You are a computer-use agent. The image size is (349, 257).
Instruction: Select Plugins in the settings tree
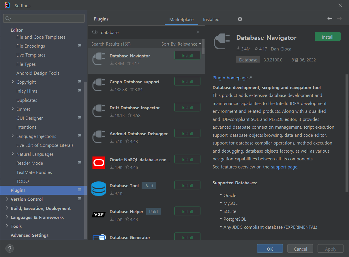(44, 190)
